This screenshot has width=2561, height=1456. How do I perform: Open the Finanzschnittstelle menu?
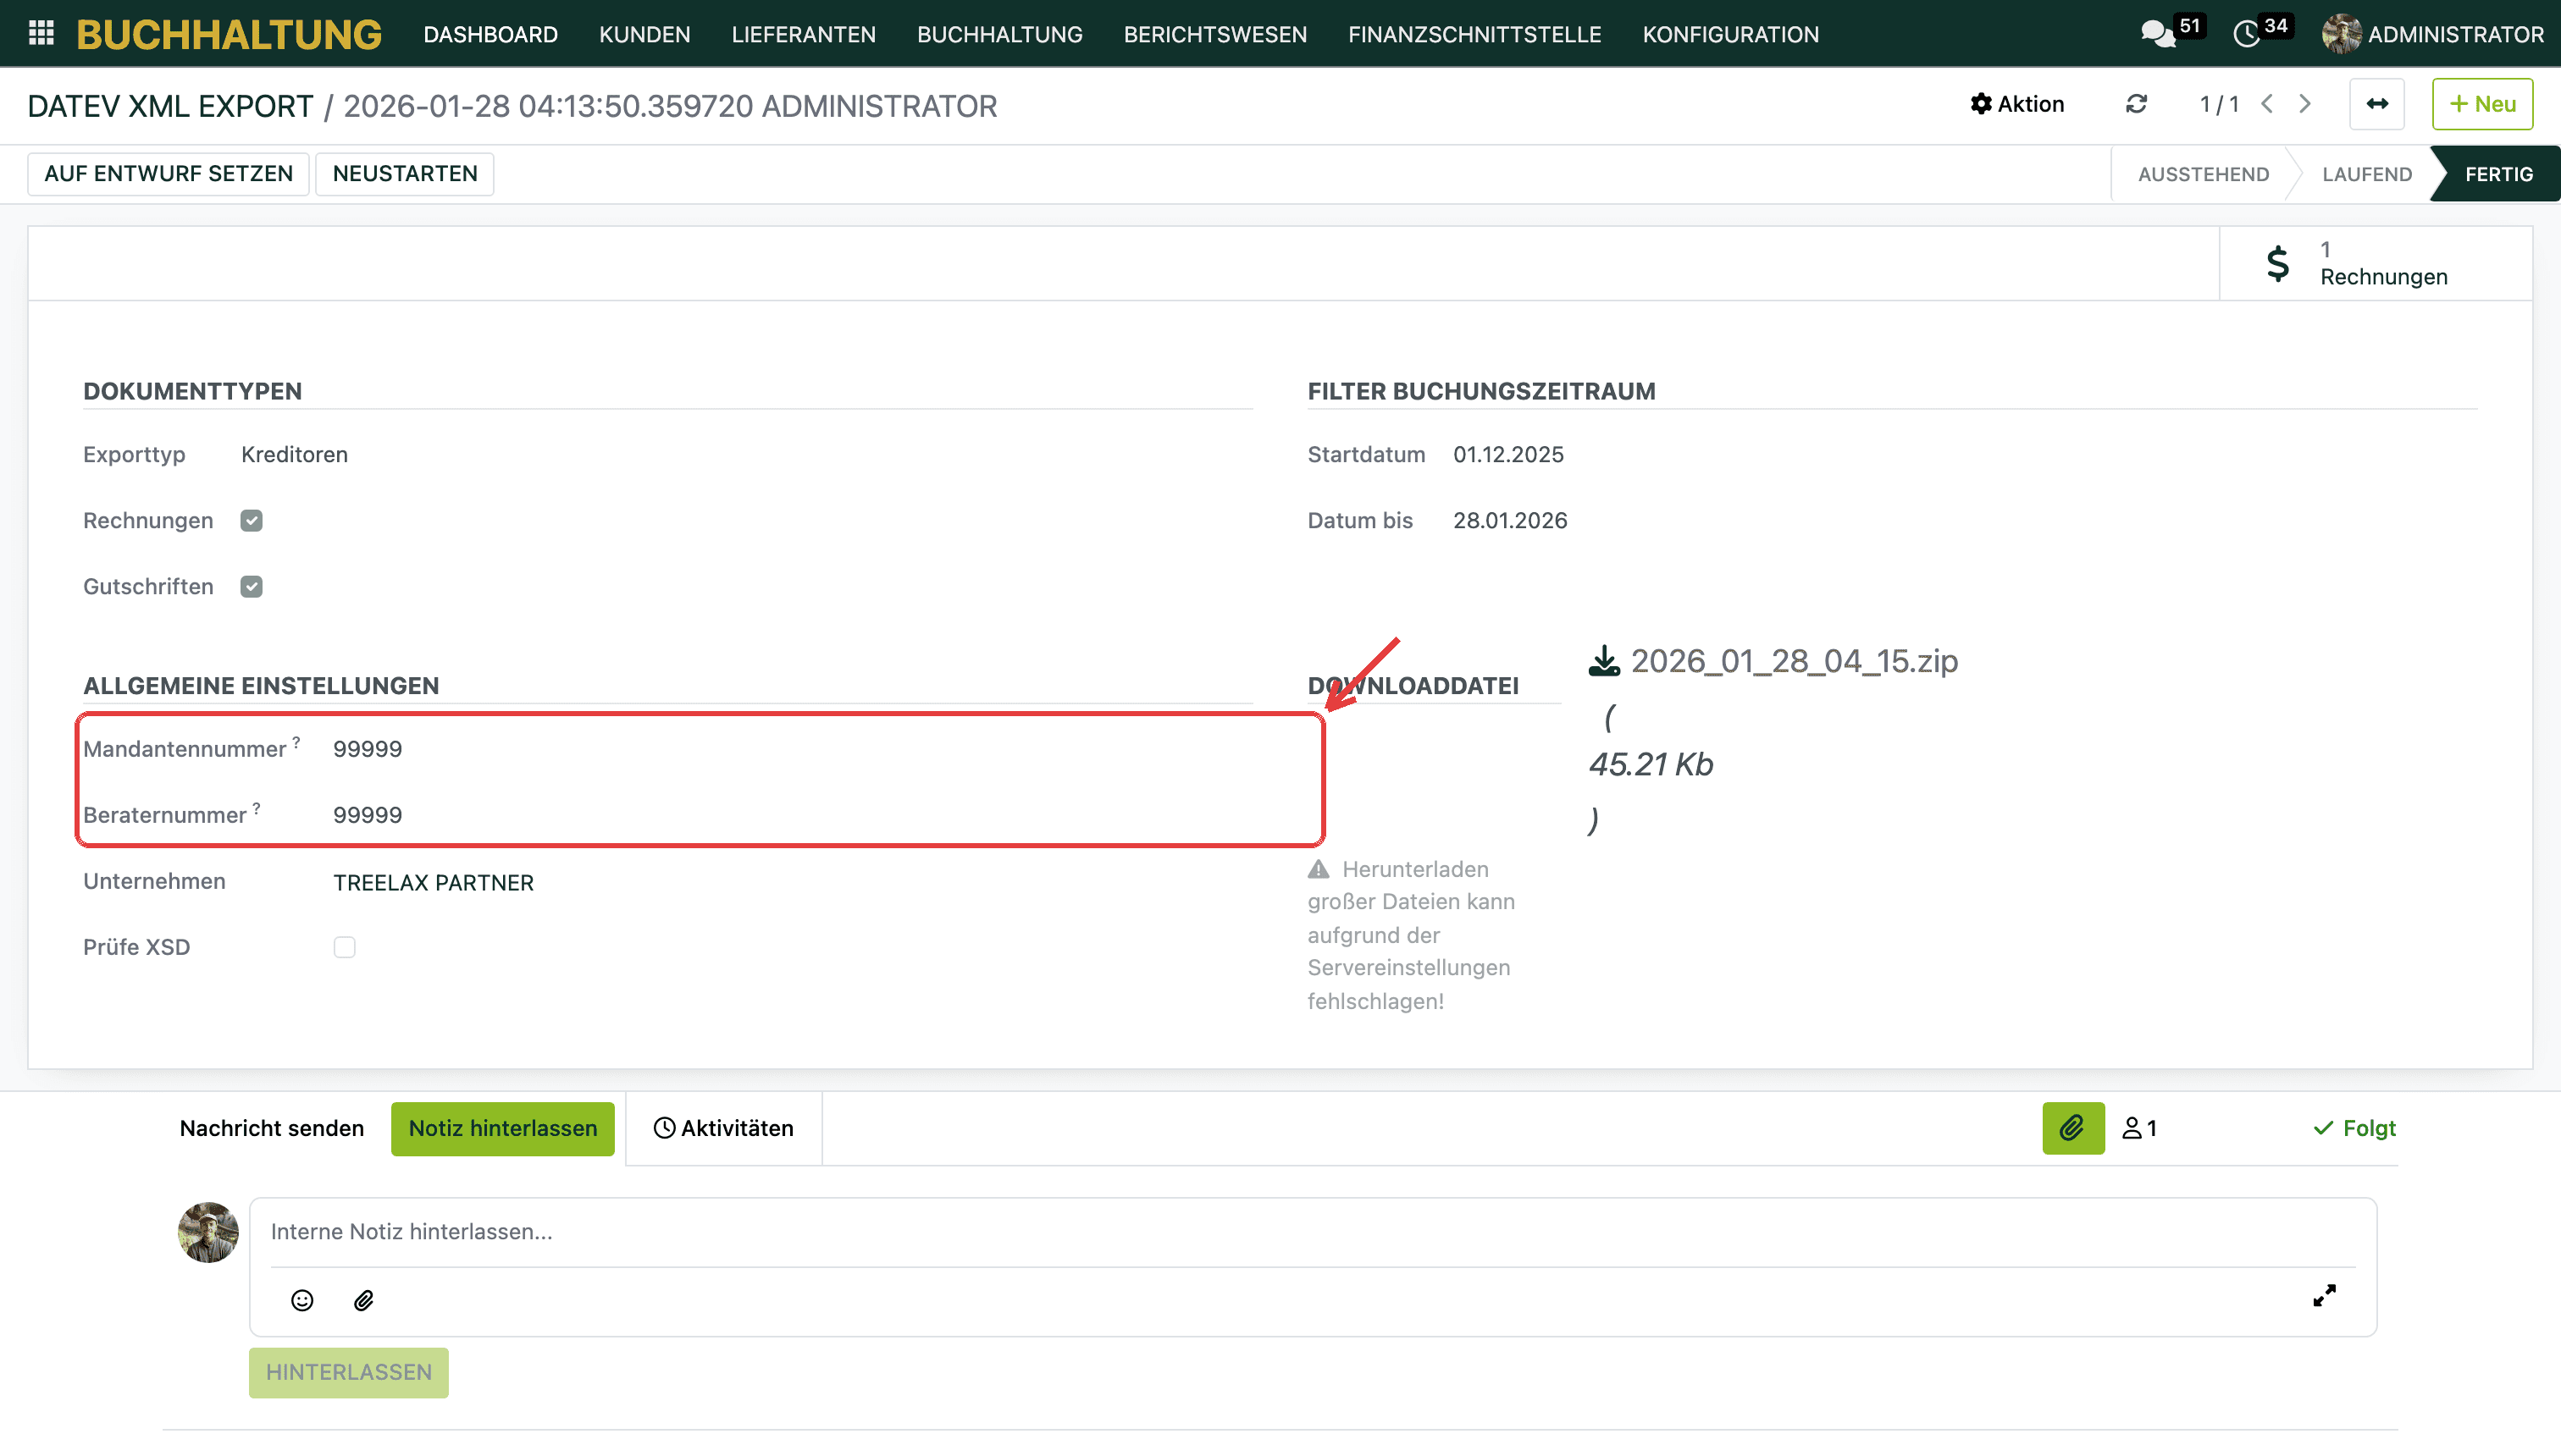point(1474,34)
